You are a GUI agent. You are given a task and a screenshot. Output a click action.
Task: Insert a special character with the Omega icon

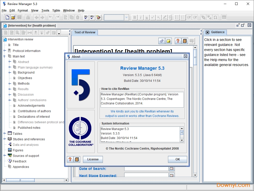[x=215, y=17]
